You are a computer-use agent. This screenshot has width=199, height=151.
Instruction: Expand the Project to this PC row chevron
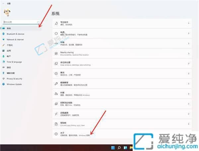(189, 104)
